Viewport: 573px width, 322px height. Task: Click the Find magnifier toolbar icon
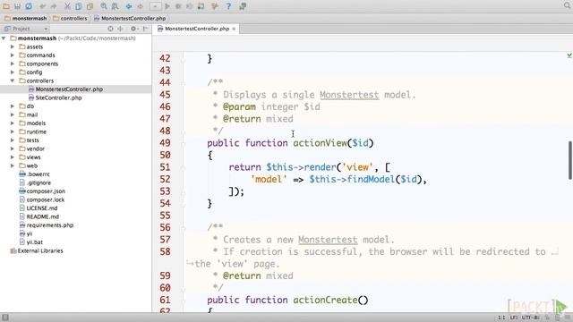click(x=104, y=6)
